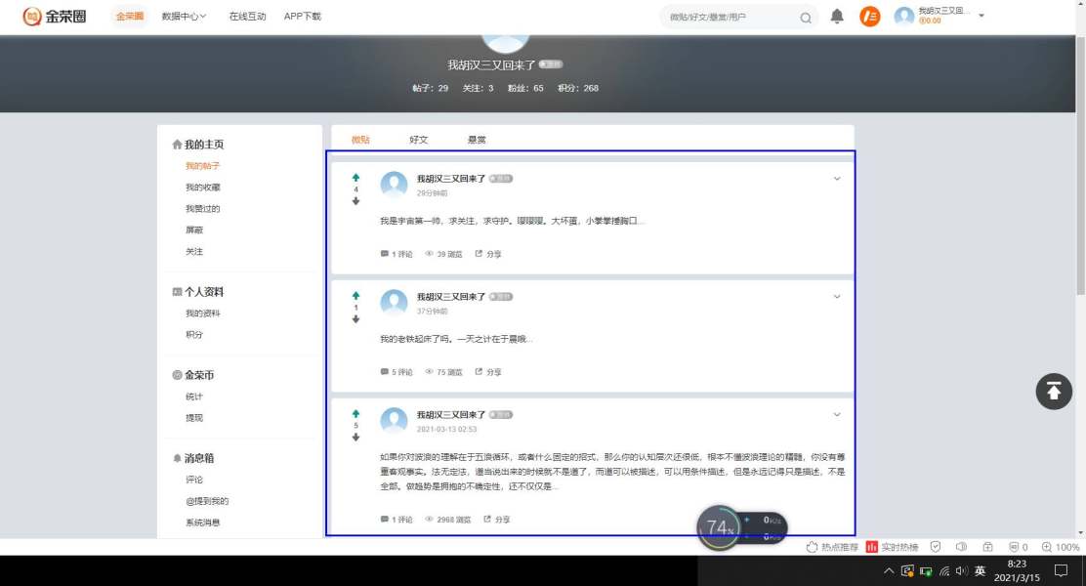Upvote the post with 2968 浏览
Image resolution: width=1086 pixels, height=586 pixels.
coord(356,413)
